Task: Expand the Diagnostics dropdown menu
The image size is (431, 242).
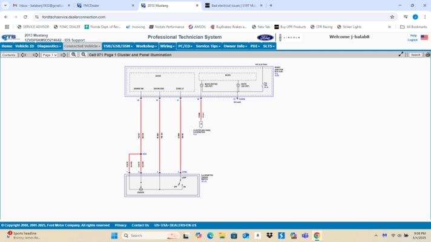Action: pyautogui.click(x=49, y=46)
